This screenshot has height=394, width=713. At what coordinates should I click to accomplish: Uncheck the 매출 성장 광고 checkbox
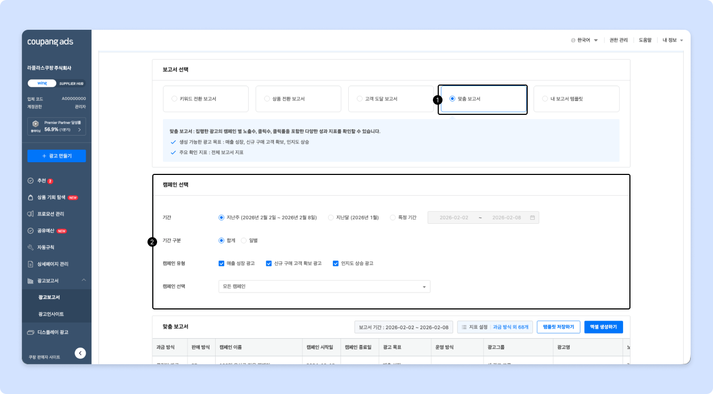click(x=222, y=263)
